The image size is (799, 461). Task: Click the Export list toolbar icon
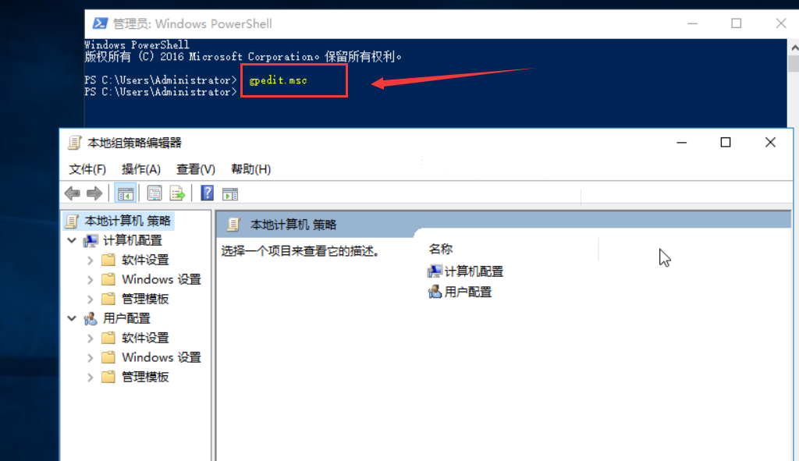177,193
